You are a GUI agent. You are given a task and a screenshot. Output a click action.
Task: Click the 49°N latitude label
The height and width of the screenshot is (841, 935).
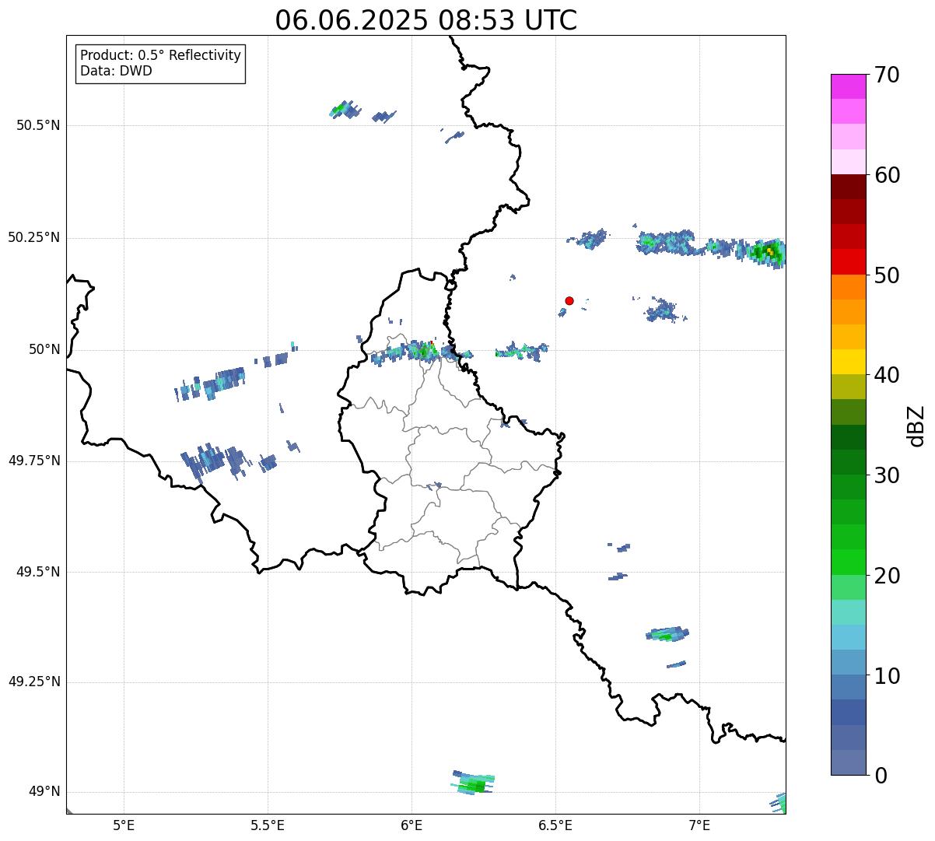pyautogui.click(x=44, y=792)
